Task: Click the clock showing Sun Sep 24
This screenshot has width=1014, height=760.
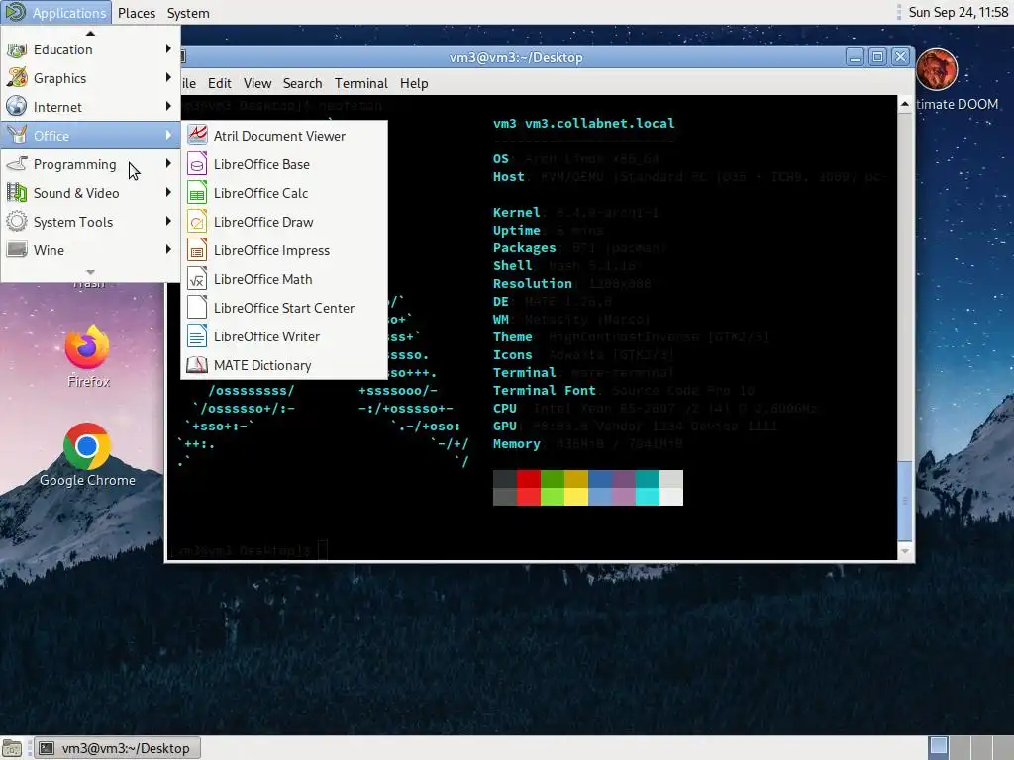Action: tap(959, 12)
